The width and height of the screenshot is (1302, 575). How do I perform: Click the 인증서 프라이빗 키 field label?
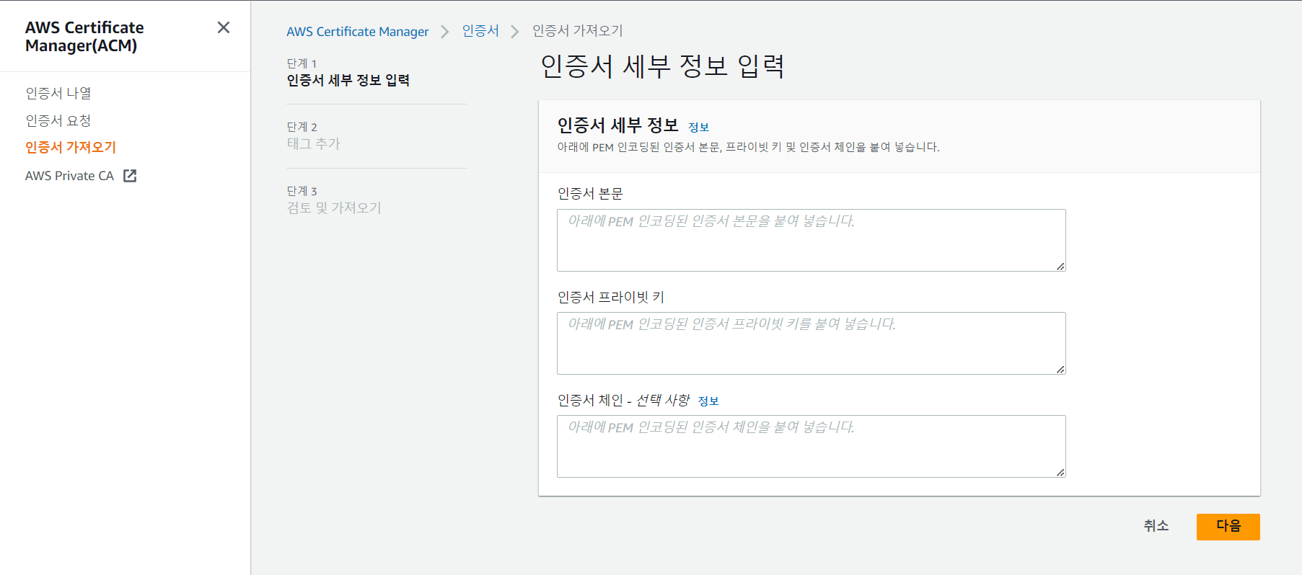point(611,297)
